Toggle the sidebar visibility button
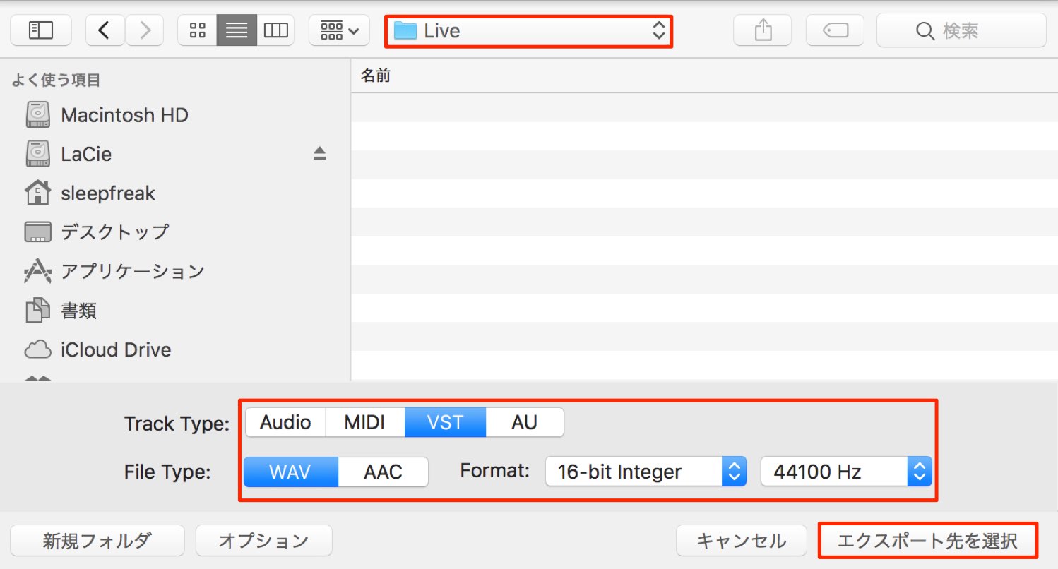 (x=41, y=30)
